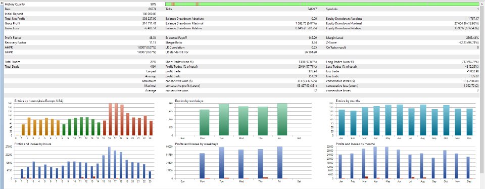Select the Total Trades value 2097
Image resolution: width=485 pixels, height=189 pixels.
(x=153, y=62)
